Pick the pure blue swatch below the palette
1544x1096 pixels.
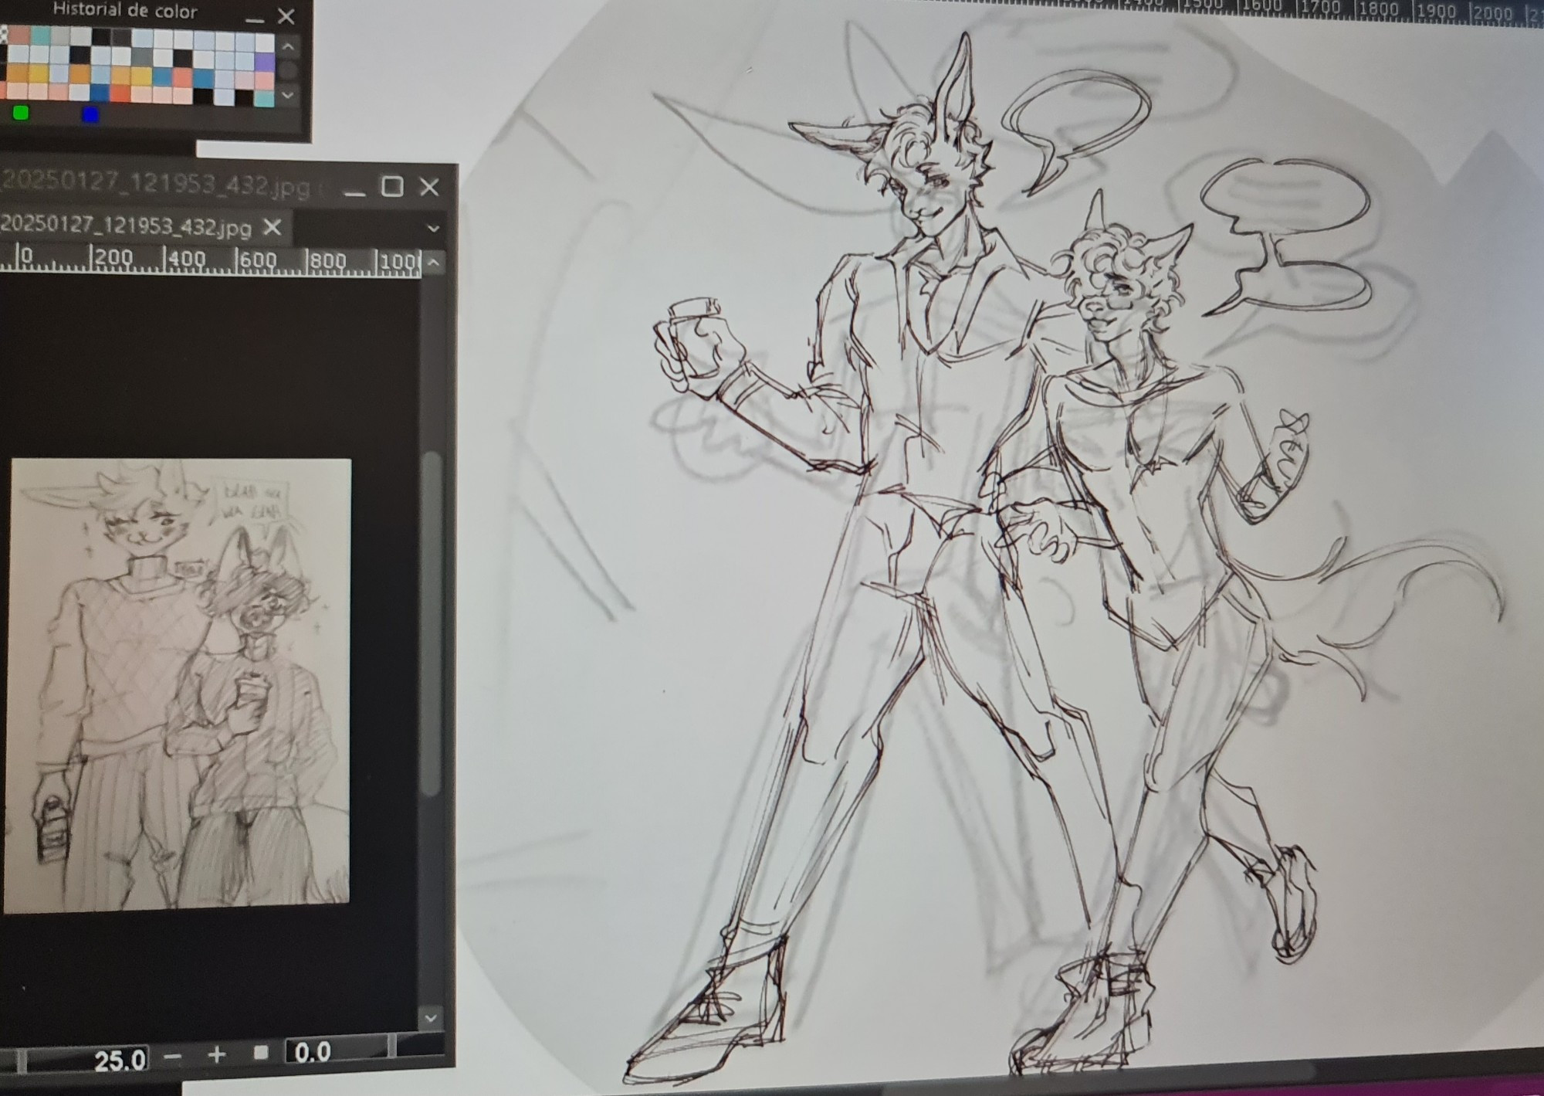(90, 114)
